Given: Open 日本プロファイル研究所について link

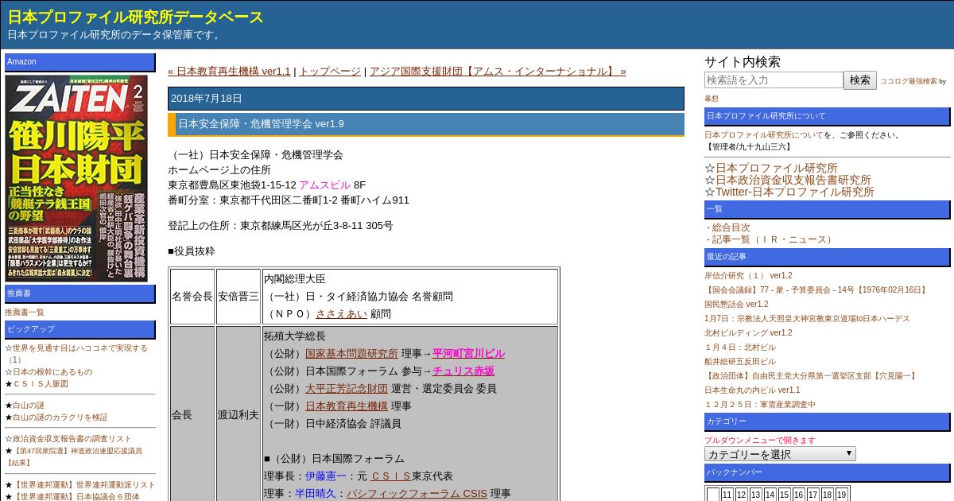Looking at the screenshot, I should (x=764, y=135).
